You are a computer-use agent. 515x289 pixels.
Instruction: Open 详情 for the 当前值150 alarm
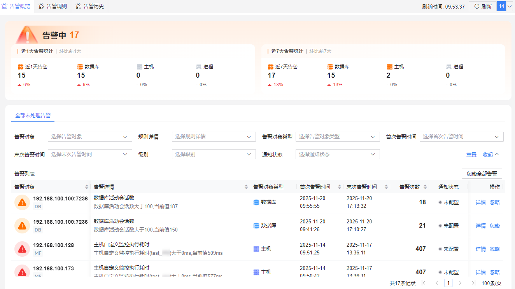point(481,226)
